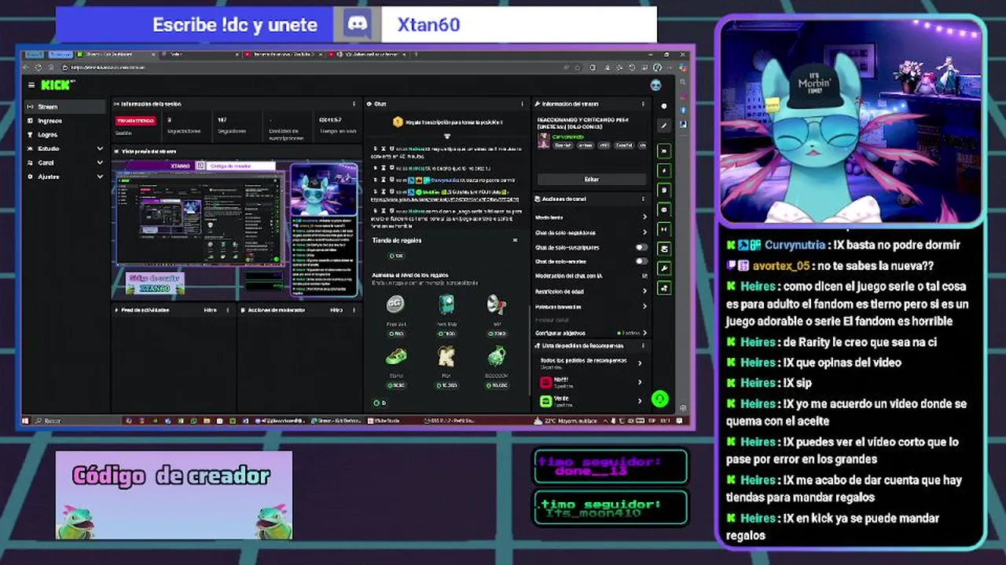Open the Verde reward request row
1006x565 pixels.
pos(590,401)
